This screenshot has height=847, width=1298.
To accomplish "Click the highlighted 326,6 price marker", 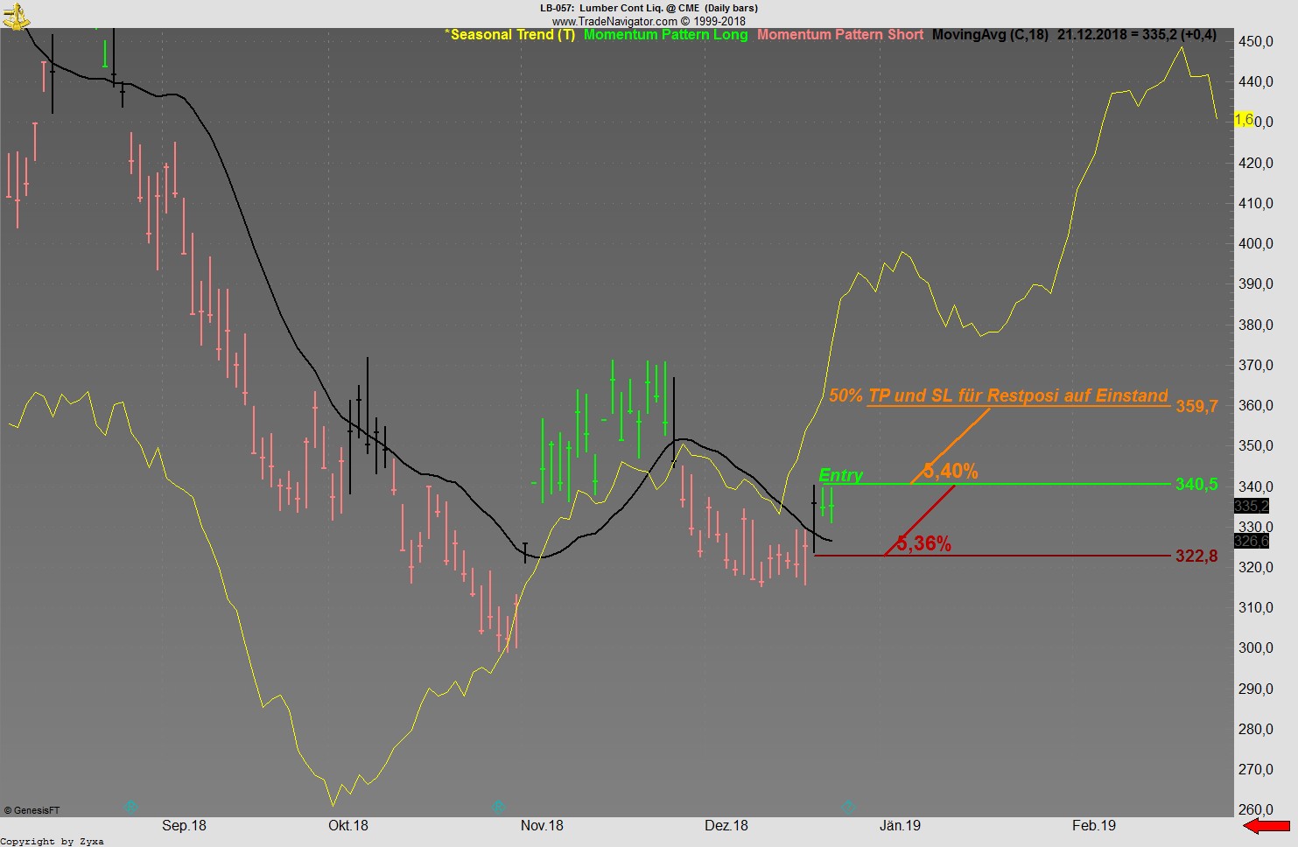I will [1251, 541].
